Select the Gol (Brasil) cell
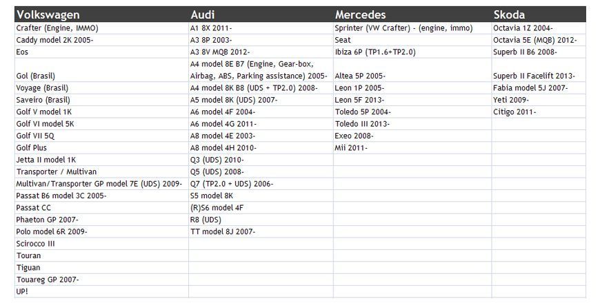600x305 pixels. tap(101, 70)
